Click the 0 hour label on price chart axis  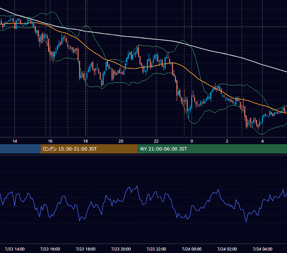192,141
